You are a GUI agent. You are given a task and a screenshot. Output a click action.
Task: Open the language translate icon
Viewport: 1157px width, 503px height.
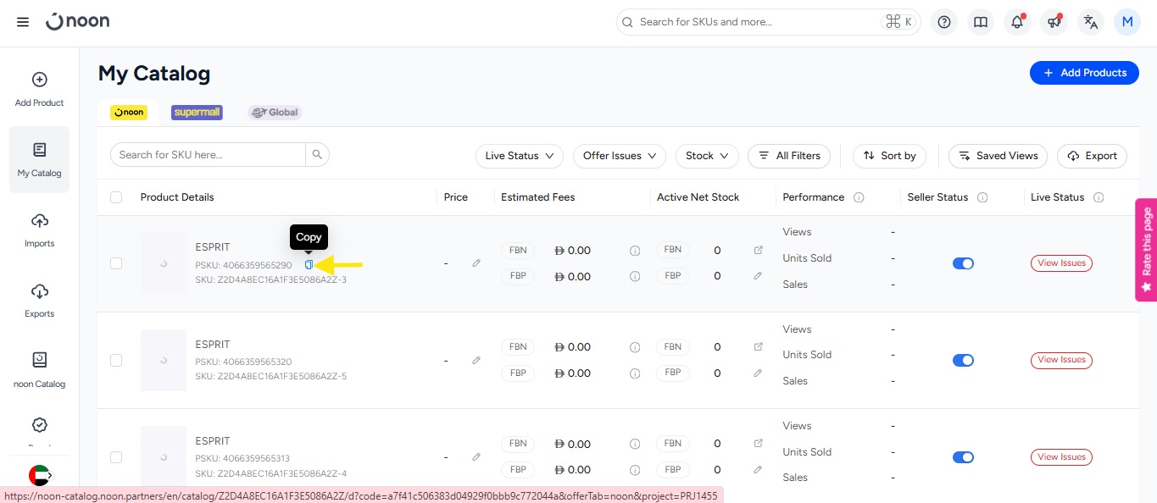click(1091, 22)
